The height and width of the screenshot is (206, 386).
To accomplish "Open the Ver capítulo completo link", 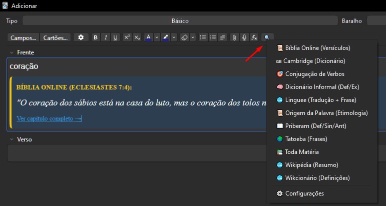I will tap(49, 118).
